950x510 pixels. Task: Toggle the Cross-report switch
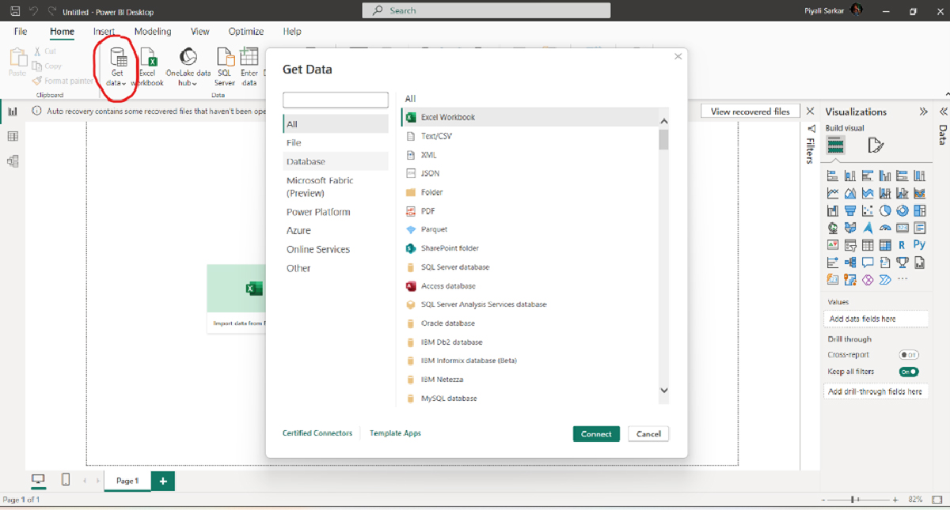(909, 355)
